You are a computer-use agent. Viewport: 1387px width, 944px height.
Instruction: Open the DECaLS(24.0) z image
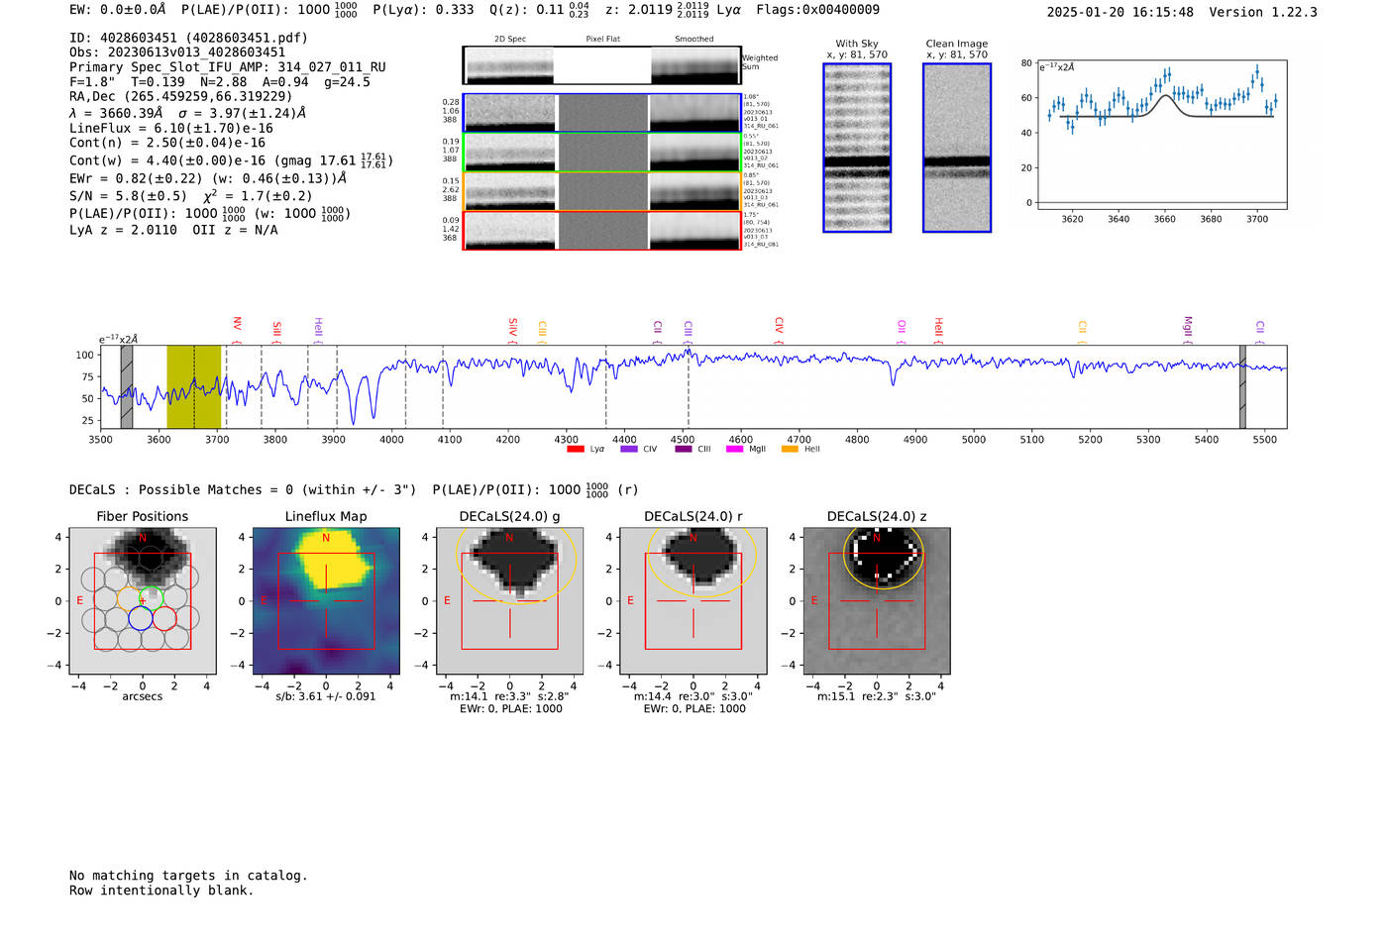pyautogui.click(x=877, y=601)
